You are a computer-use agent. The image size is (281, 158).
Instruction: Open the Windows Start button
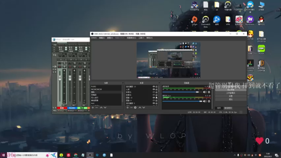tap(3, 155)
